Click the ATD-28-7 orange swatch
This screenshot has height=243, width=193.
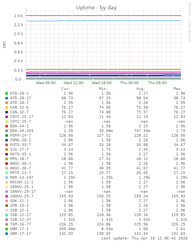coord(7,103)
